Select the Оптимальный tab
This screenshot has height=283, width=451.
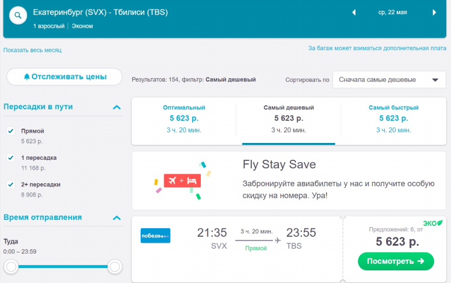(x=184, y=118)
